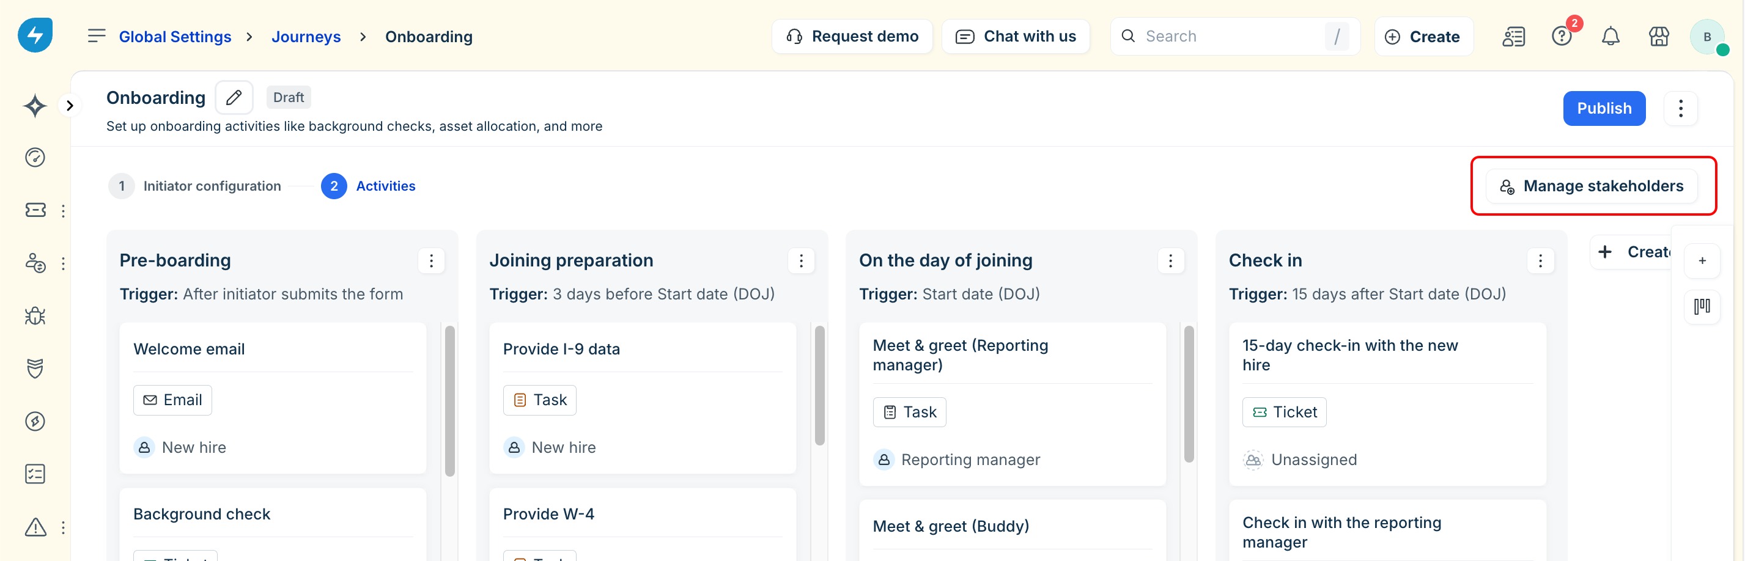Click the tickets icon in left sidebar
The height and width of the screenshot is (561, 1745).
[x=35, y=210]
